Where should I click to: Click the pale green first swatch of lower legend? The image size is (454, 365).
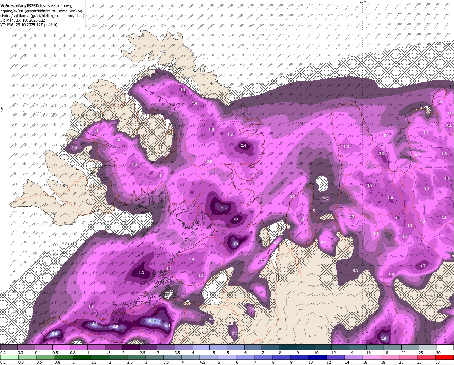click(x=9, y=357)
